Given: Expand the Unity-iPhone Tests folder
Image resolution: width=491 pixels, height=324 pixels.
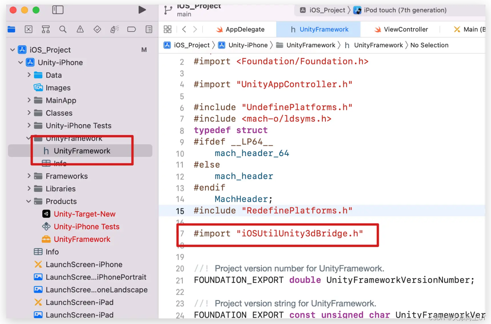Looking at the screenshot, I should click(x=29, y=126).
